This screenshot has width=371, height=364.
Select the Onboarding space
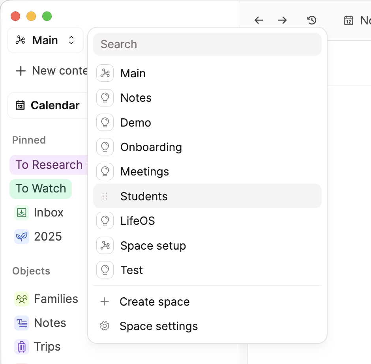[x=151, y=147]
